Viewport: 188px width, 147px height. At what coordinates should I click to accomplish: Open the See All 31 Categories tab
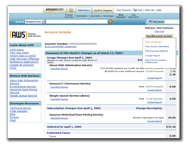(103, 10)
